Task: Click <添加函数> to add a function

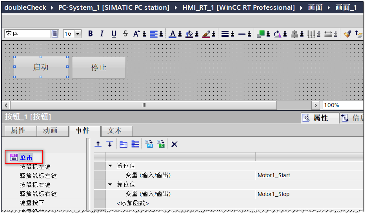Action: pyautogui.click(x=133, y=203)
